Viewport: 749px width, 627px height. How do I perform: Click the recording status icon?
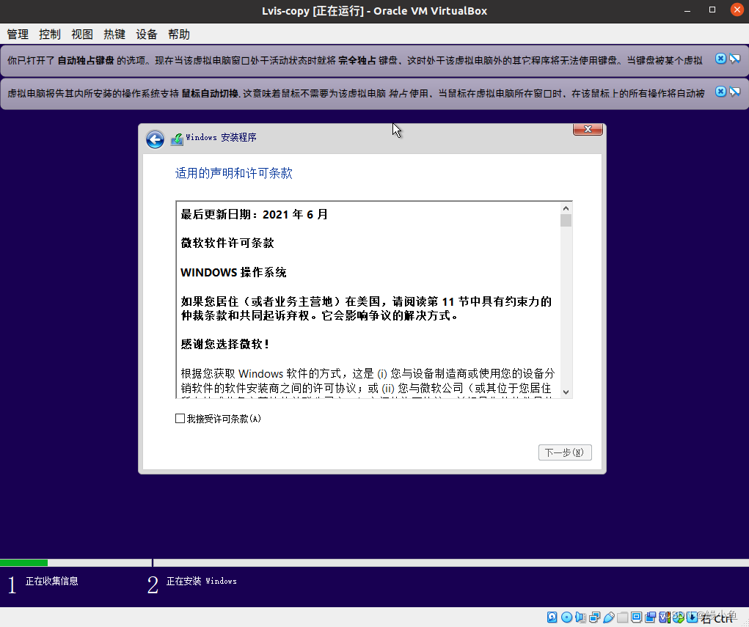pyautogui.click(x=650, y=617)
